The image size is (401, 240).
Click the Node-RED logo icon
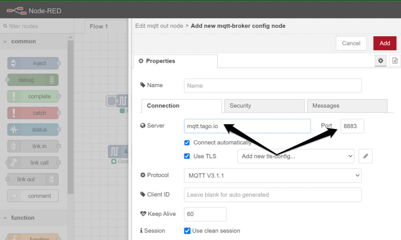(16, 11)
